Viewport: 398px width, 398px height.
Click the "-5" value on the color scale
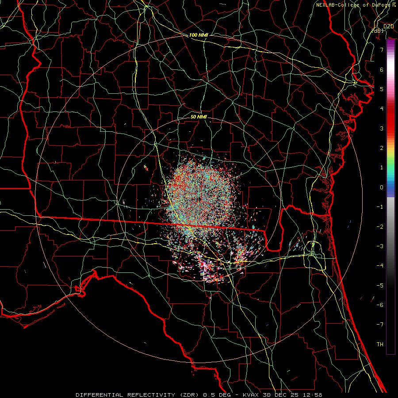point(380,286)
